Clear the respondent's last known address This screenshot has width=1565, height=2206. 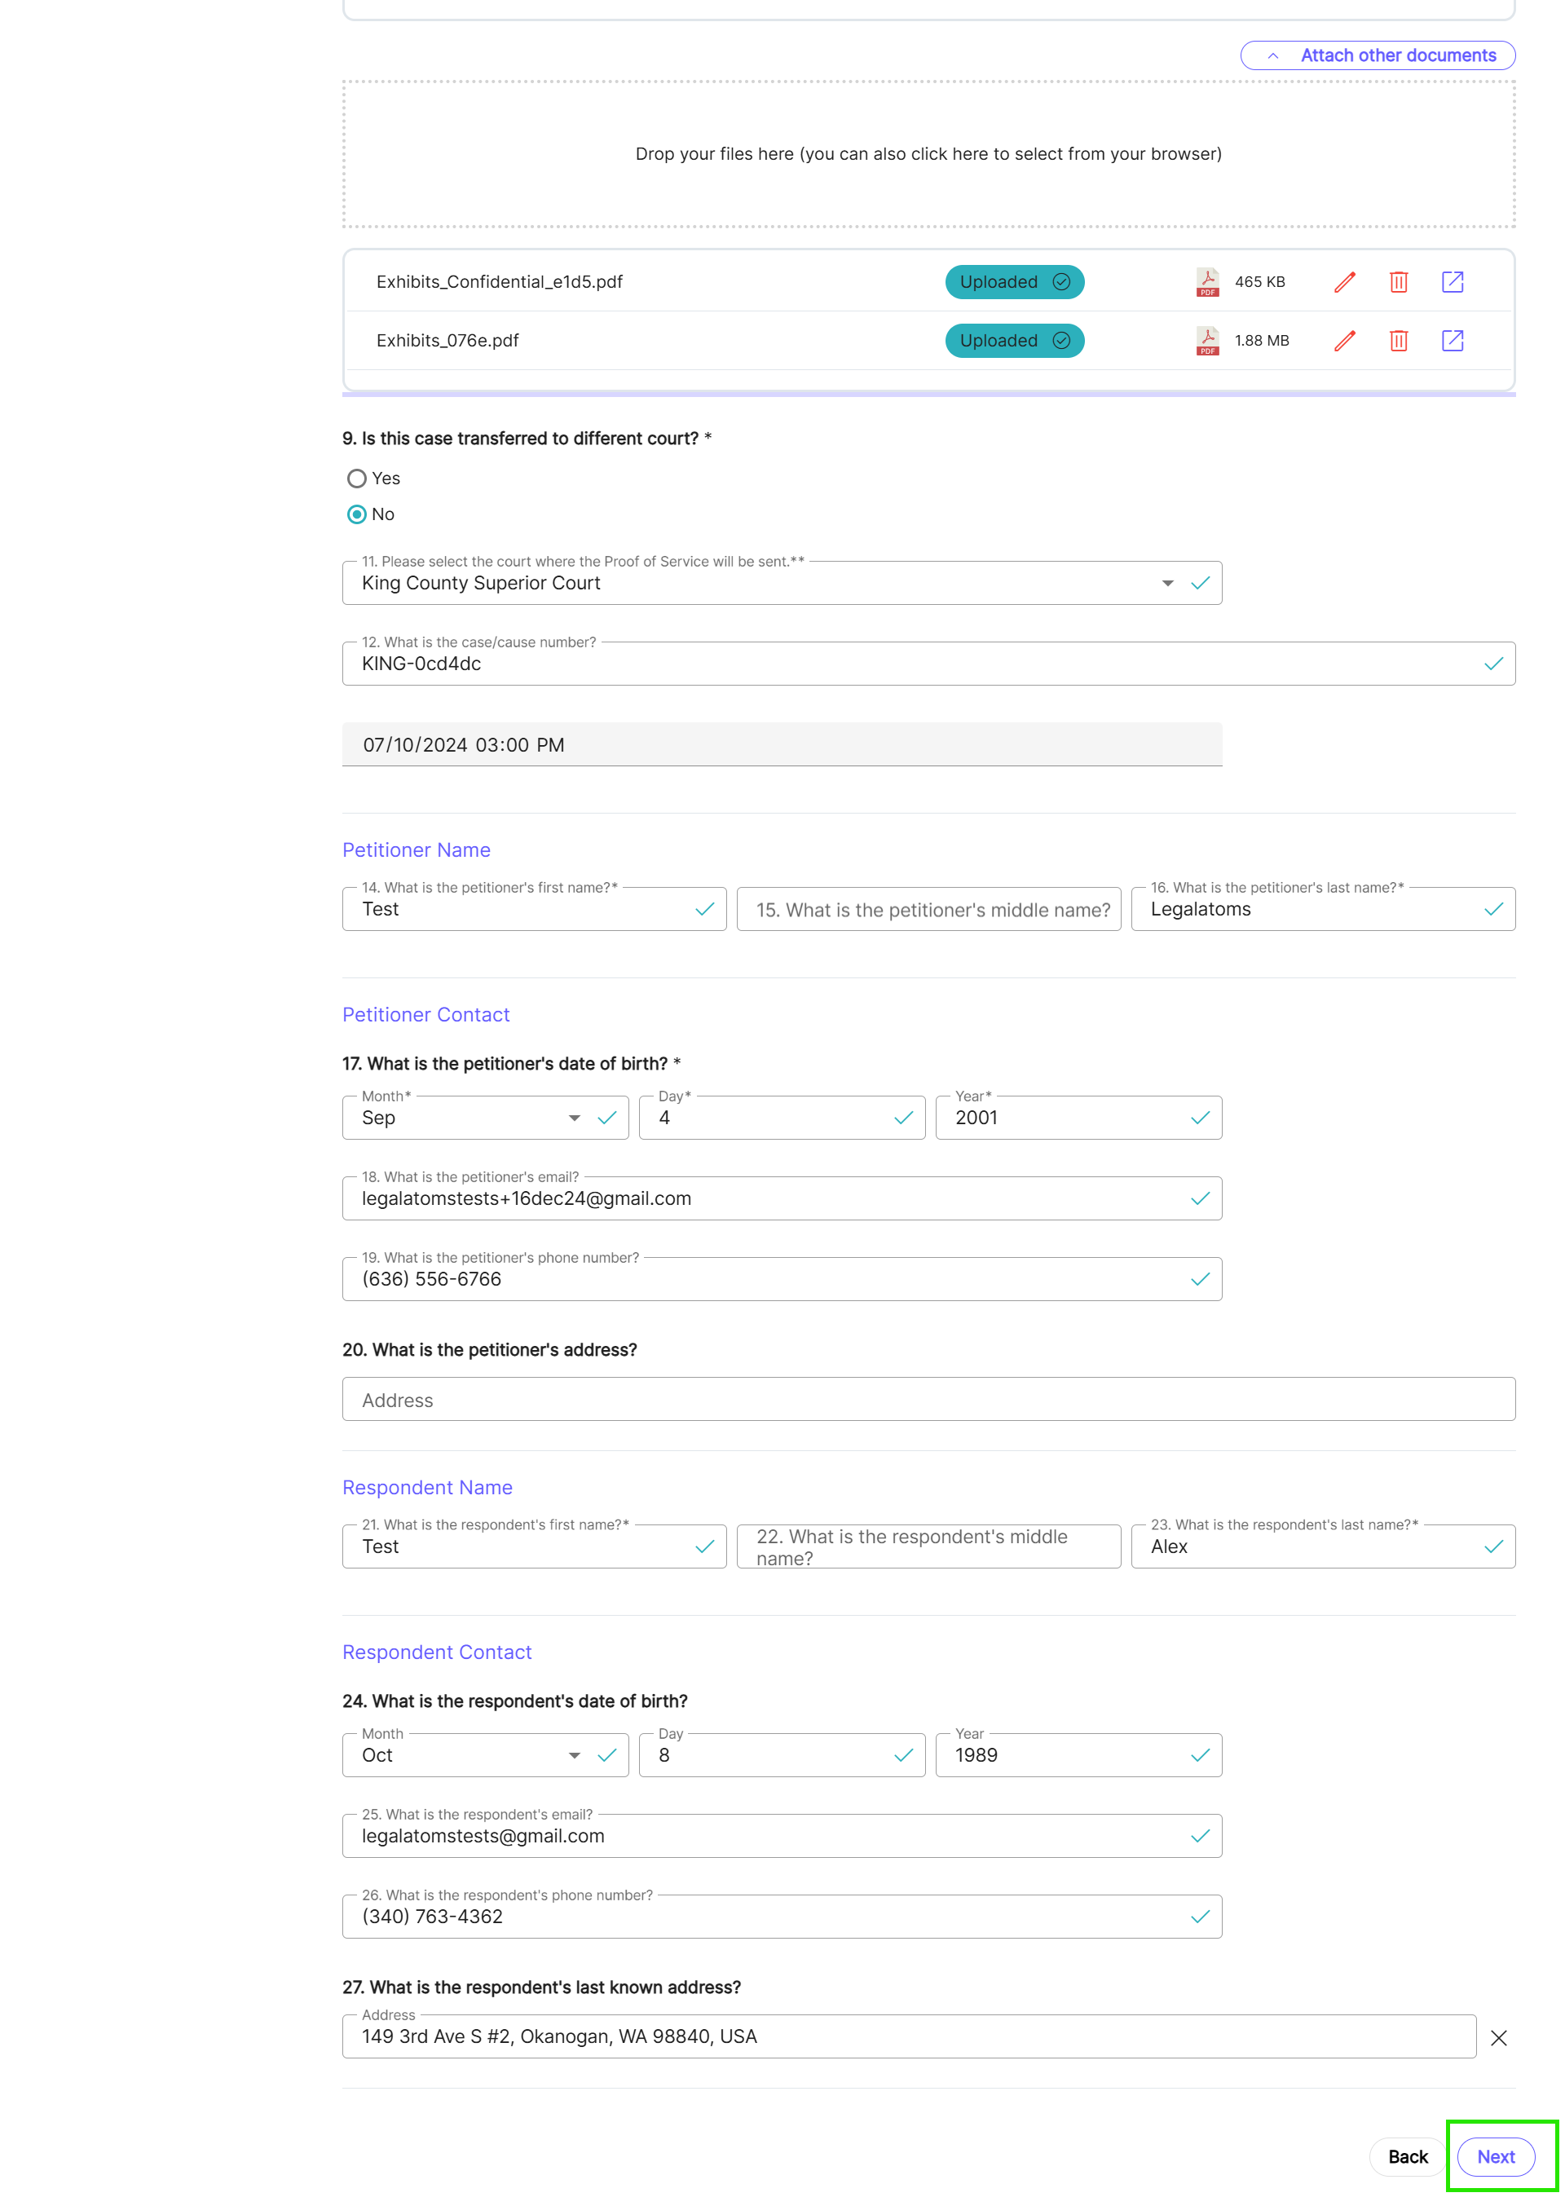[1498, 2037]
